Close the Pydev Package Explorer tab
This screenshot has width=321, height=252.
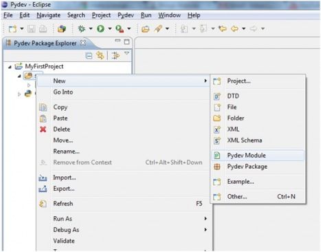click(x=83, y=43)
